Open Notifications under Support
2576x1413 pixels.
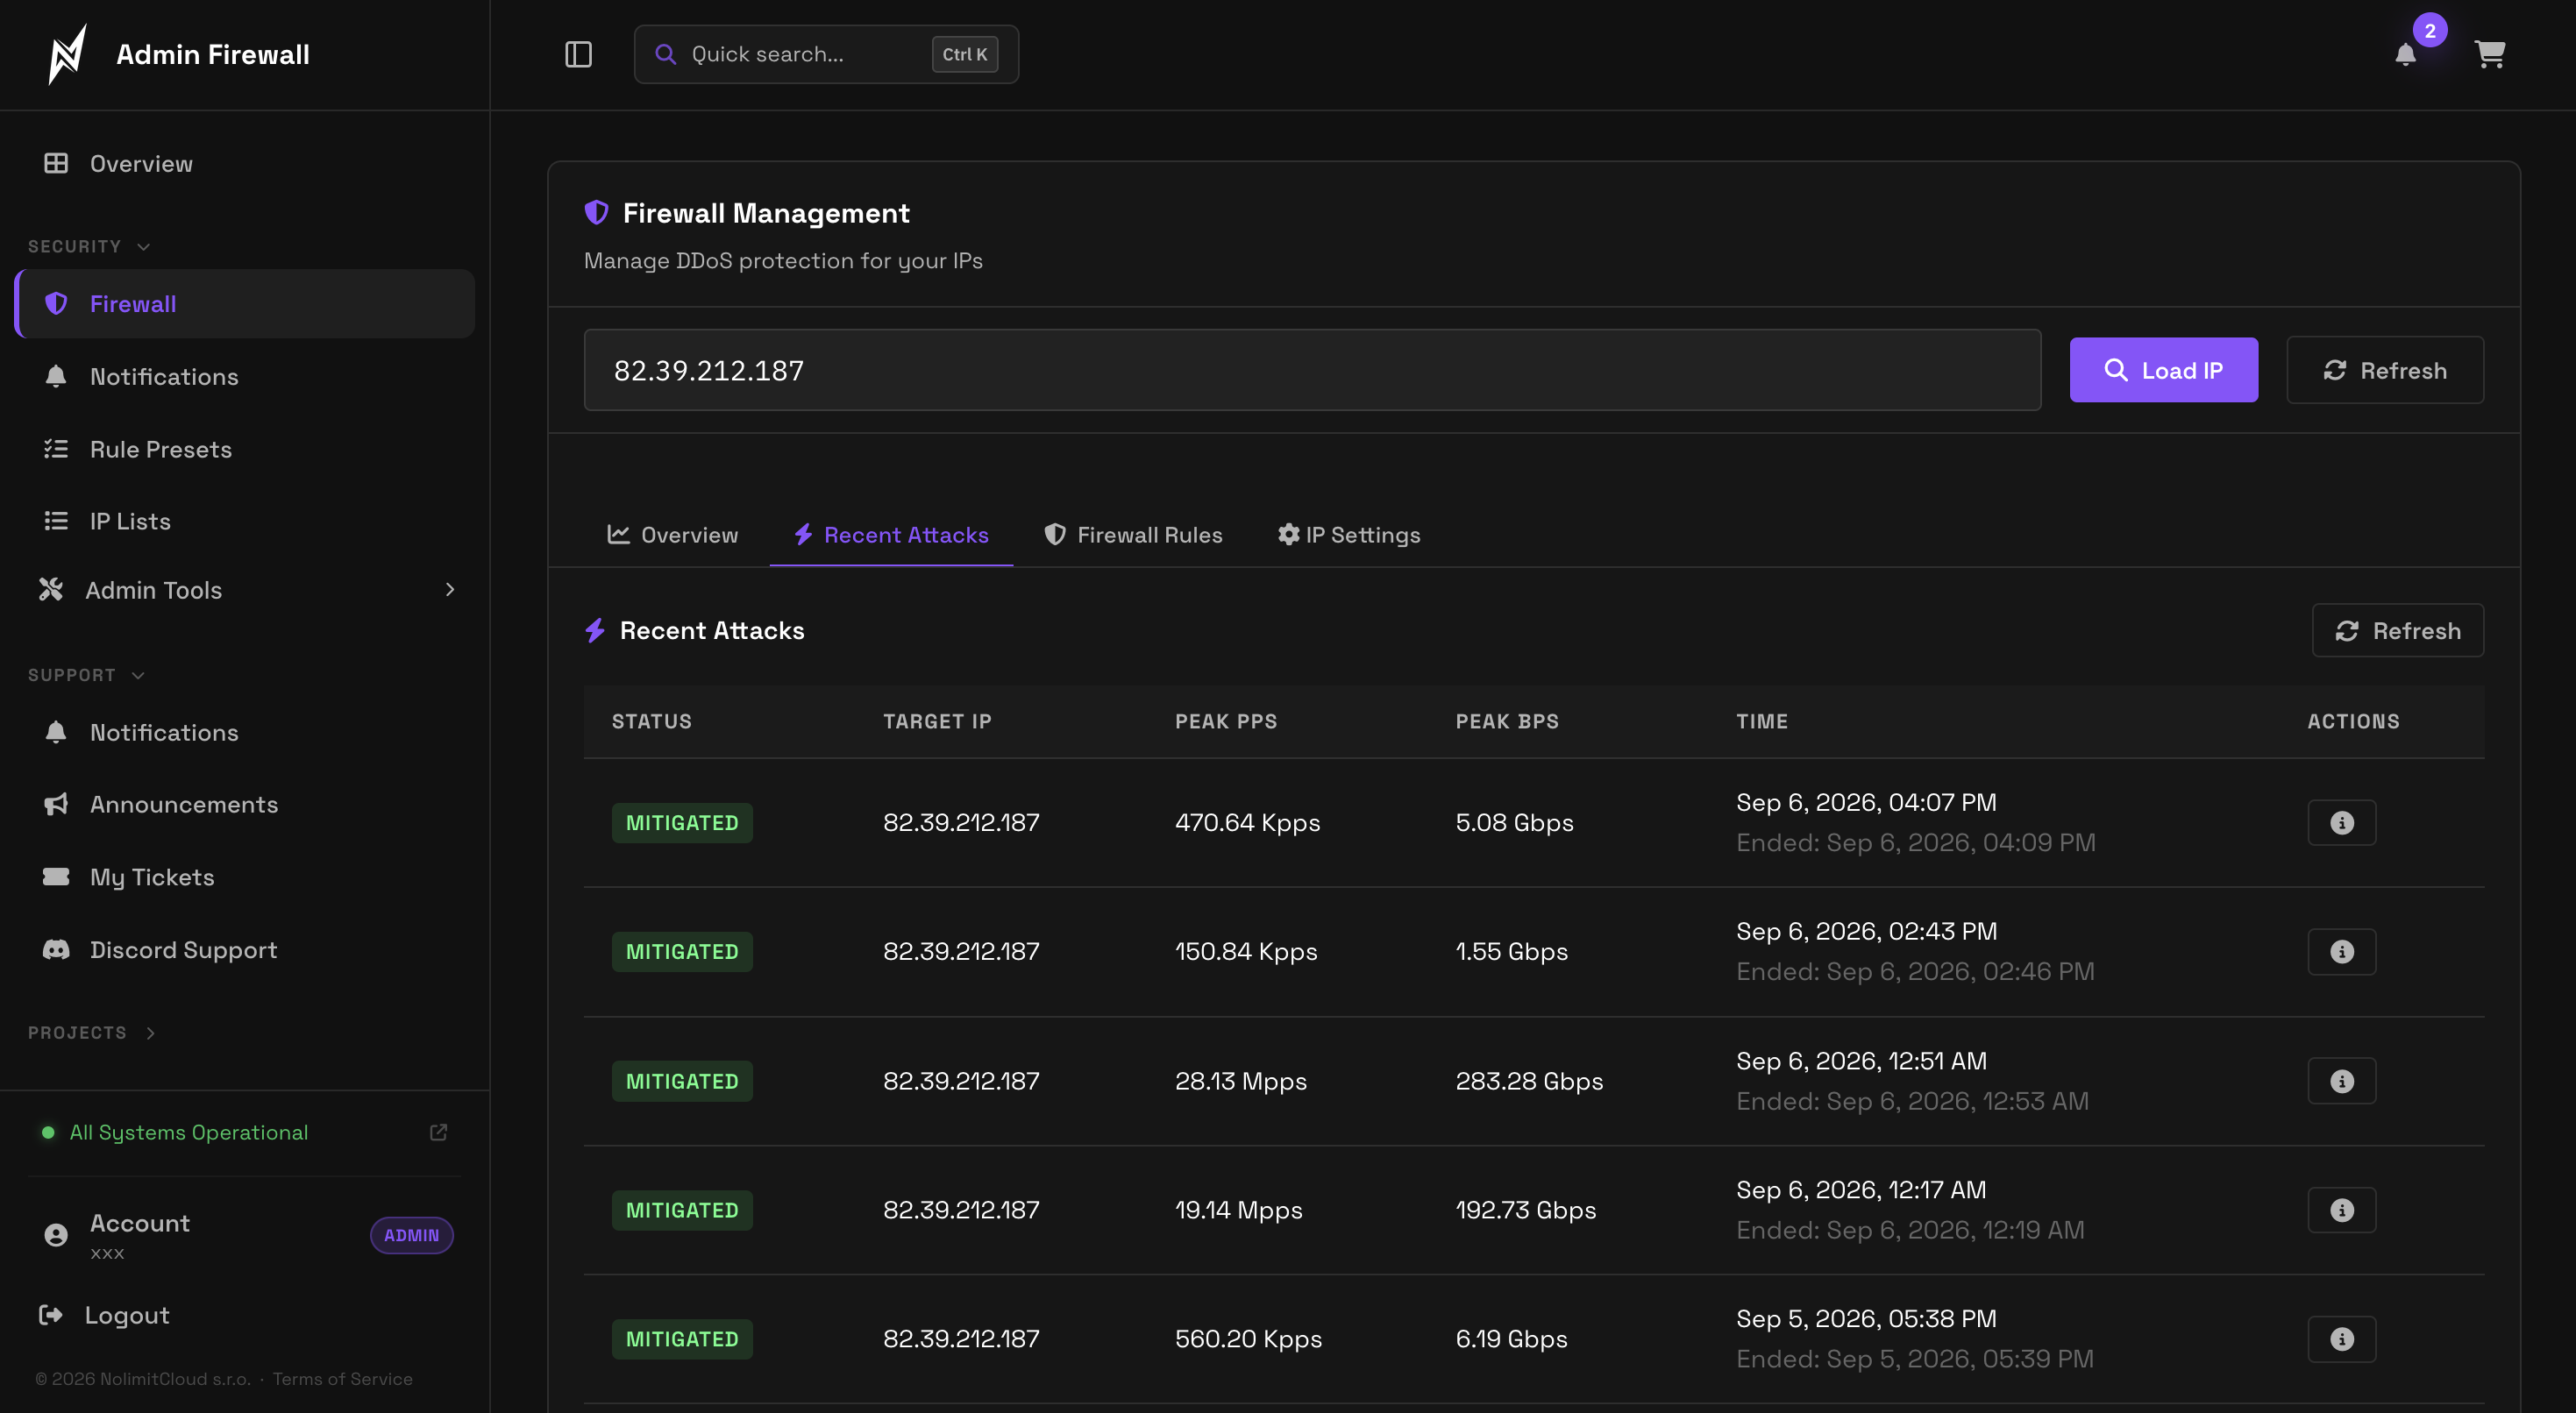[x=245, y=732]
